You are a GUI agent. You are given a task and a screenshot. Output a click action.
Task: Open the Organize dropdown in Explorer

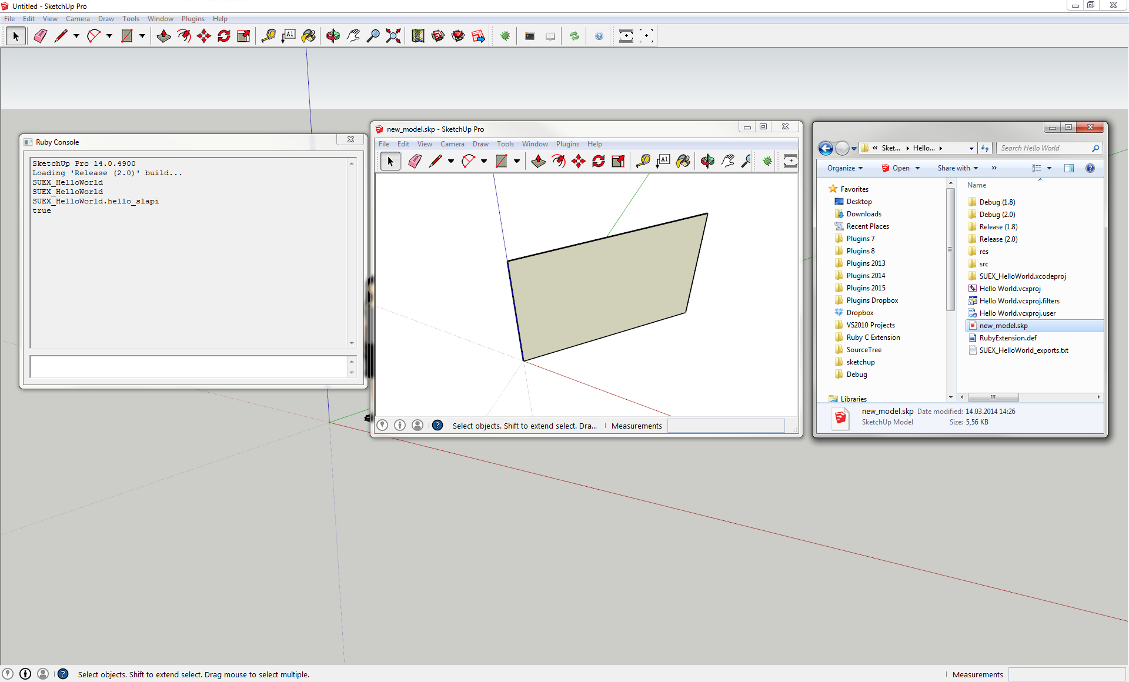844,168
